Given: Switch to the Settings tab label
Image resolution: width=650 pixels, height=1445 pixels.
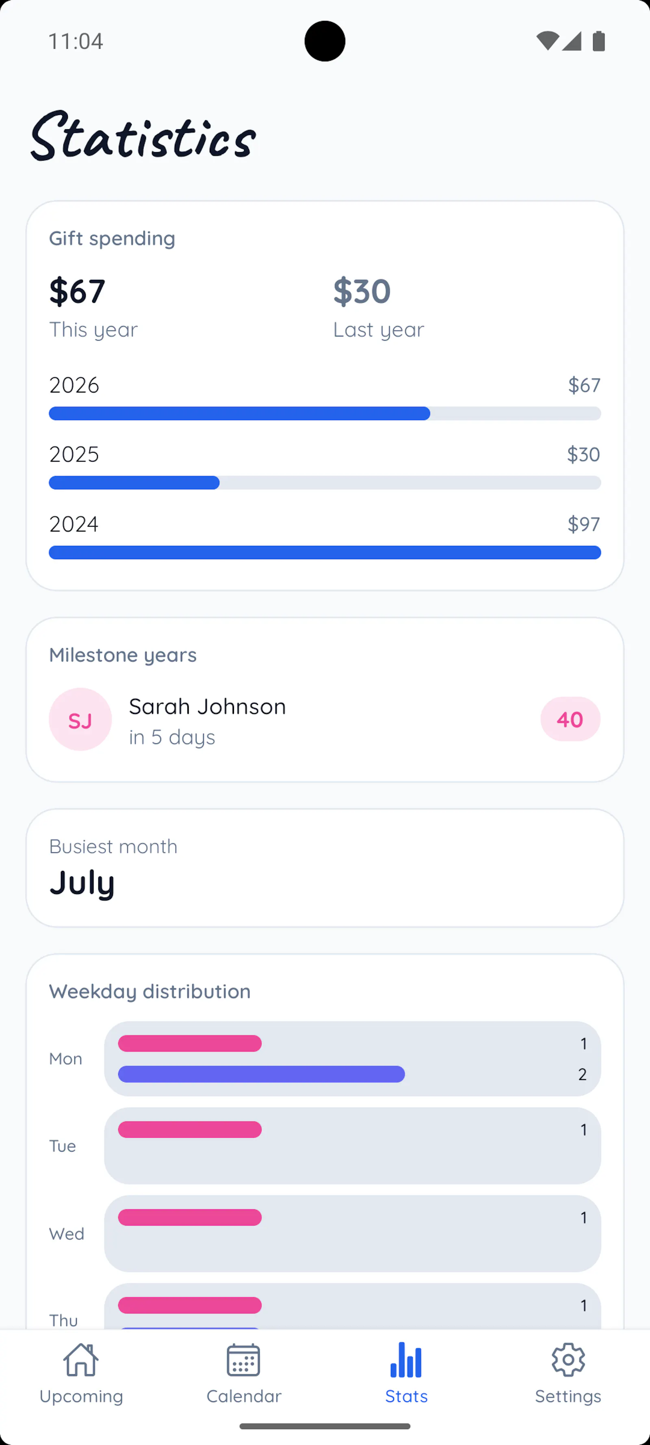Looking at the screenshot, I should pos(568,1396).
